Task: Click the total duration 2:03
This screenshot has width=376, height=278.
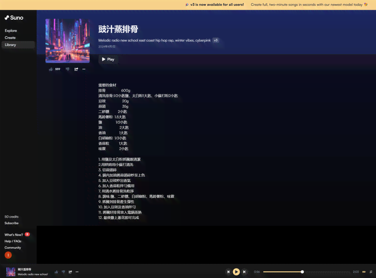Action: coord(356,272)
